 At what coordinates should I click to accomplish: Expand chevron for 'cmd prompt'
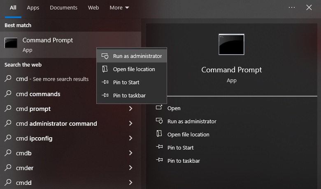click(130, 108)
